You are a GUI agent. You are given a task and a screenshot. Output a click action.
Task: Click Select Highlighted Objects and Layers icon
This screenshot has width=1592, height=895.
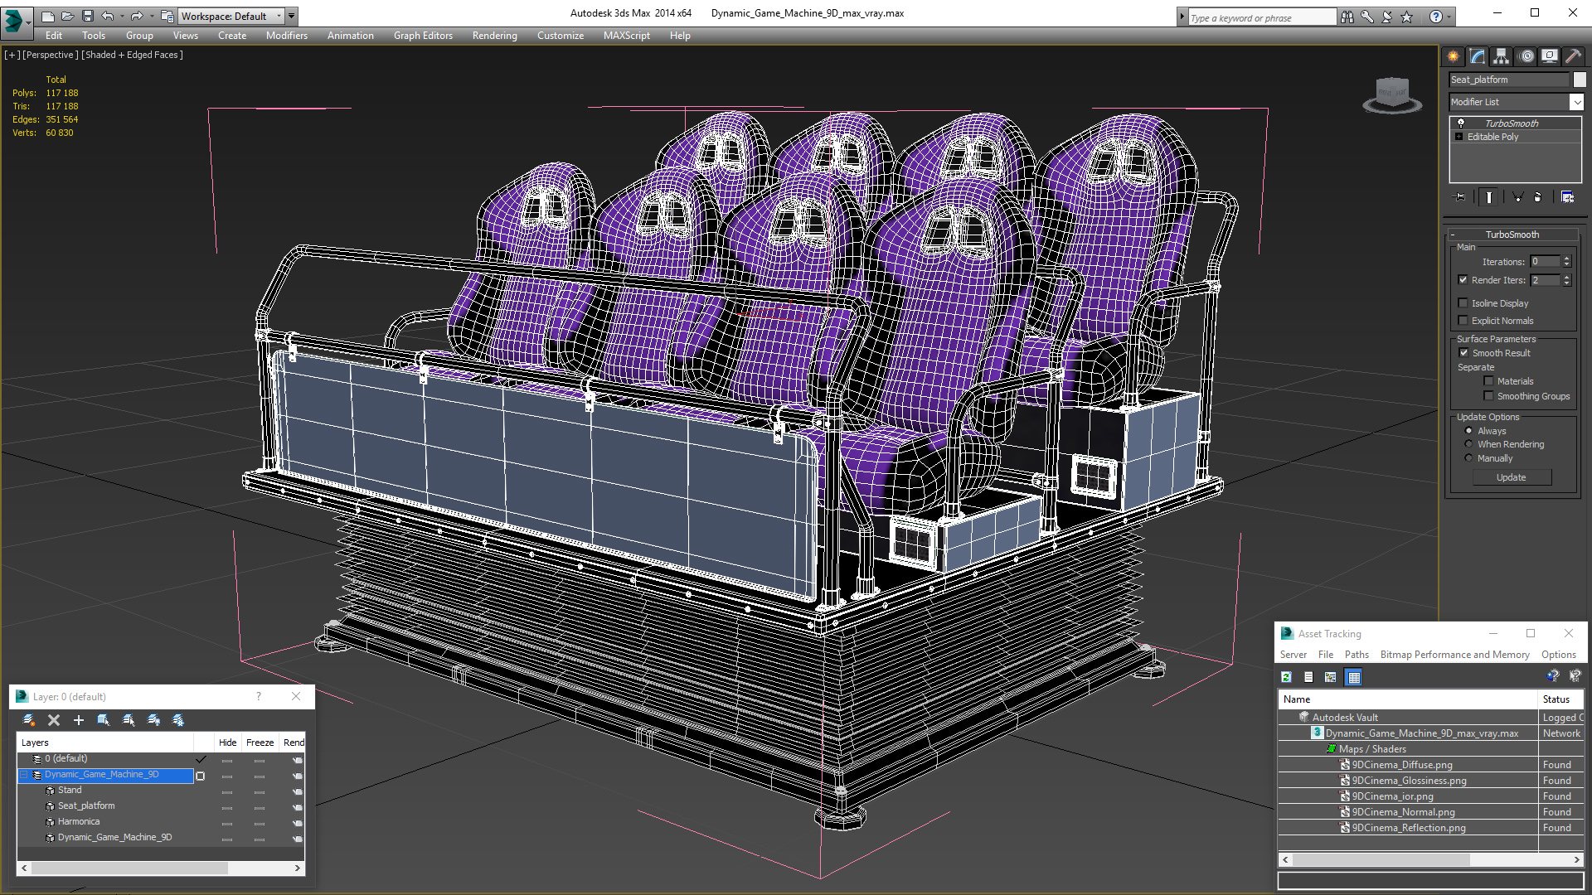[x=104, y=720]
